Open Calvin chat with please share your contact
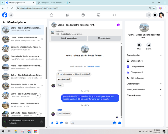This screenshot has width=168, height=134. pyautogui.click(x=23, y=39)
